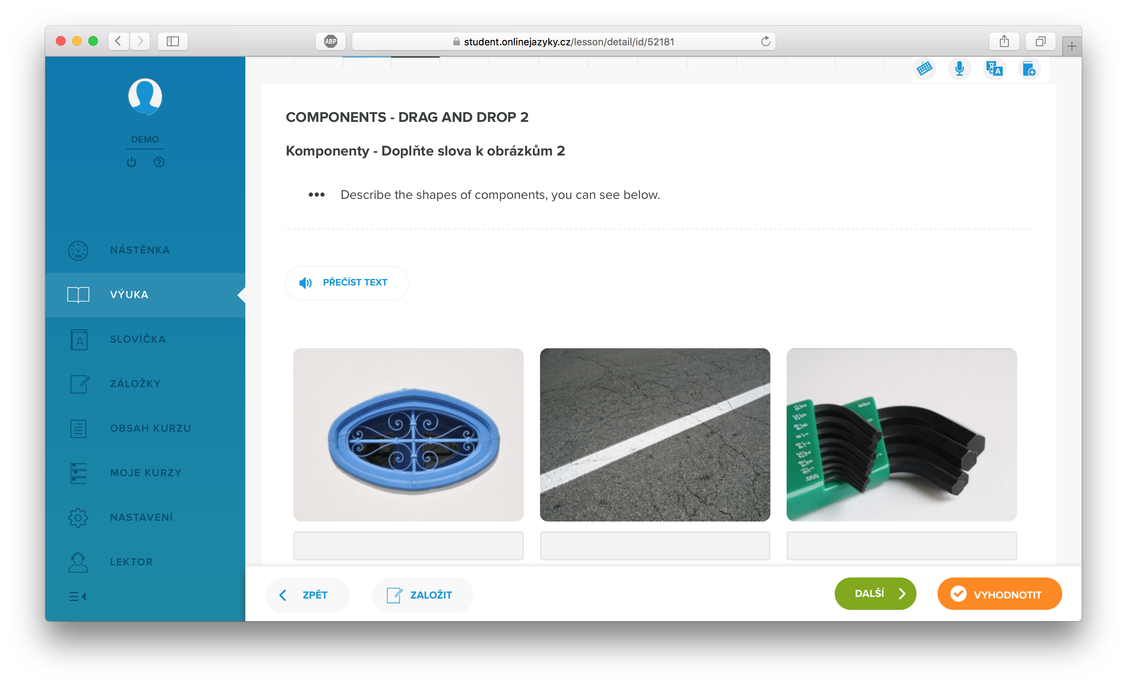Click the AdBlock Plus toolbar icon
The width and height of the screenshot is (1127, 686).
click(x=330, y=42)
